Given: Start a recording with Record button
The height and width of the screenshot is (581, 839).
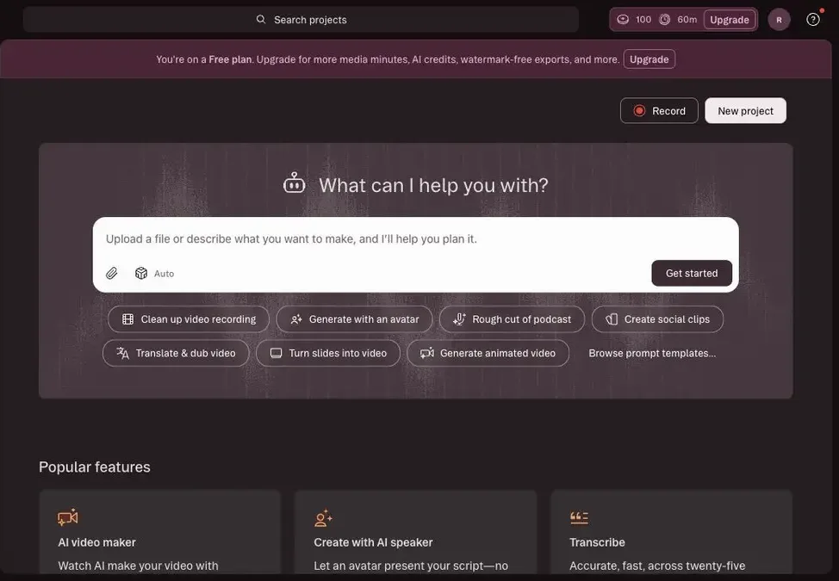Looking at the screenshot, I should click(x=659, y=111).
